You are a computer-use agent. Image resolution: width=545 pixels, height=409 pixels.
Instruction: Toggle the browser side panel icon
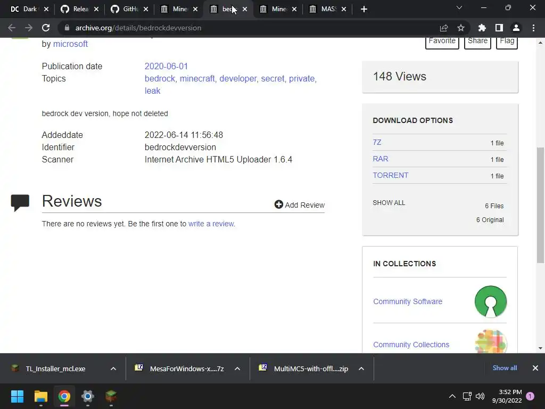pos(499,28)
